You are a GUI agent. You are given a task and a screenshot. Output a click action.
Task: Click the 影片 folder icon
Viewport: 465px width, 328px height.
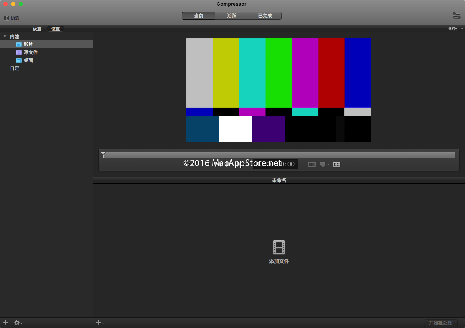pos(19,44)
